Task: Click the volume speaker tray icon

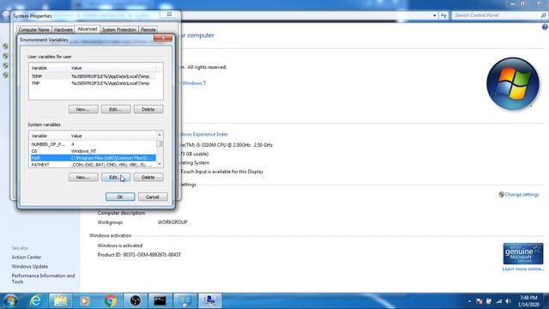Action: pyautogui.click(x=508, y=301)
